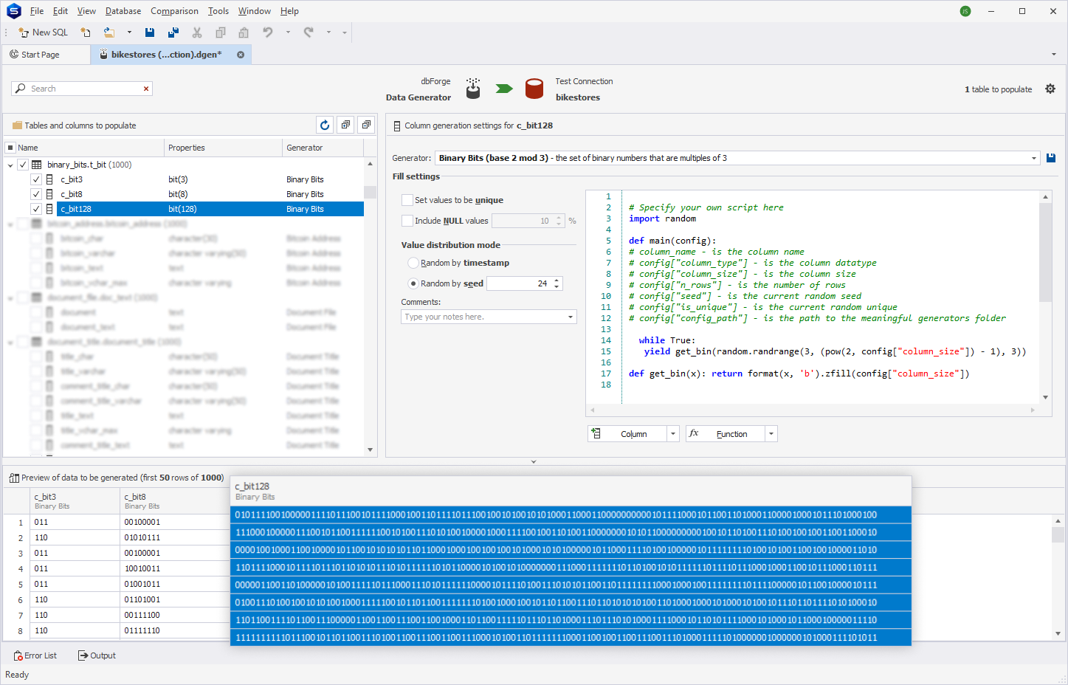Screen dimensions: 1068x685
Task: Open settings via the gear icon
Action: pos(1050,89)
